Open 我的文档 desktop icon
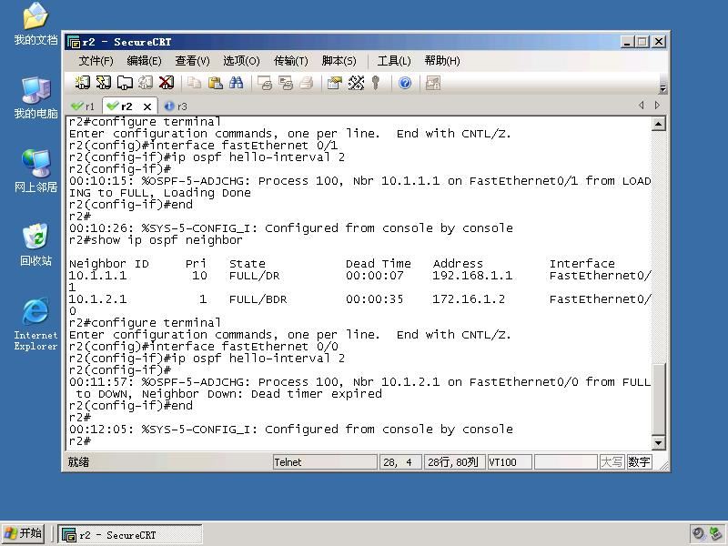The height and width of the screenshot is (546, 728). pos(35,25)
